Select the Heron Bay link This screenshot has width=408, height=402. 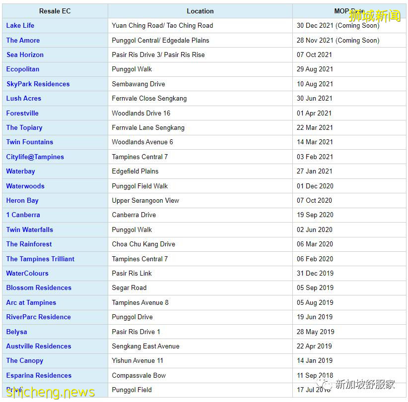[22, 200]
